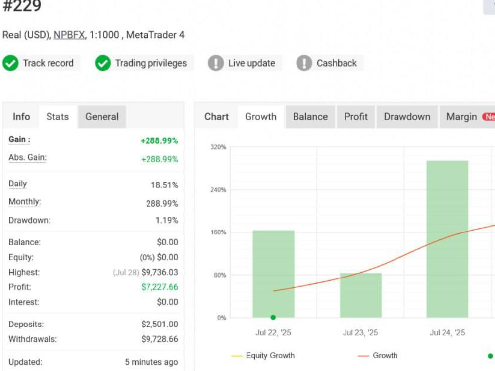Open the Drawdown chart tab

[407, 117]
